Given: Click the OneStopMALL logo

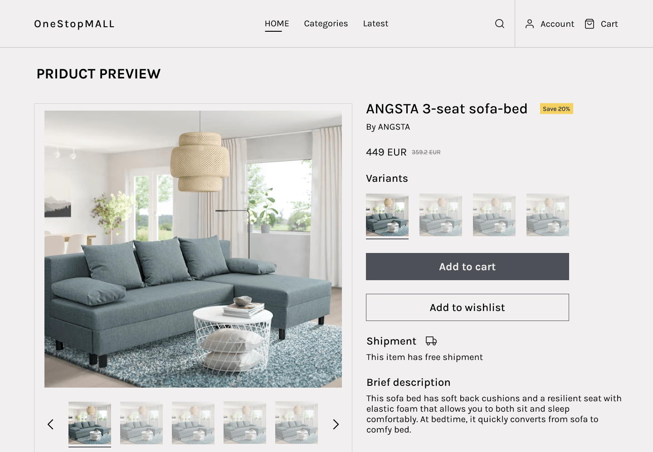Looking at the screenshot, I should (74, 24).
